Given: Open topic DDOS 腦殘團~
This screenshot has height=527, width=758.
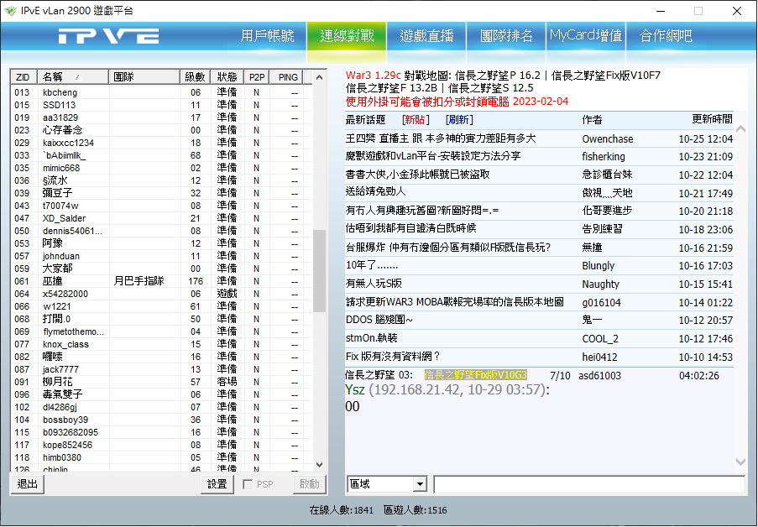Looking at the screenshot, I should (379, 320).
